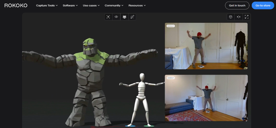Expand the Capture Tools dropdown
The image size is (276, 128).
47,5
